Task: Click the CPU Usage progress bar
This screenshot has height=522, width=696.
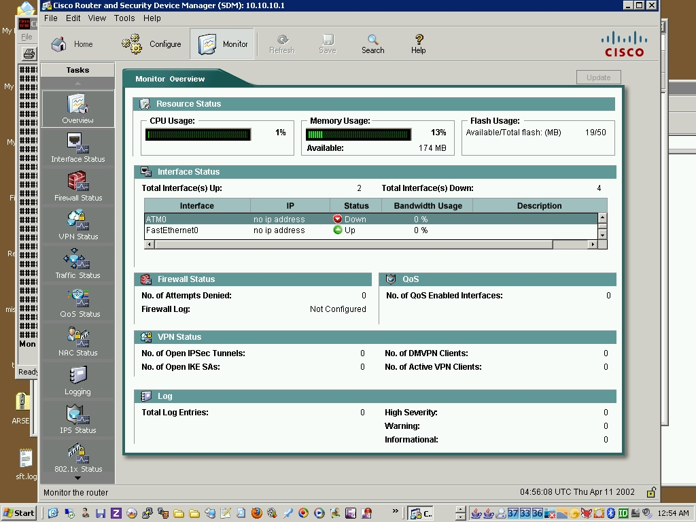Action: click(198, 135)
